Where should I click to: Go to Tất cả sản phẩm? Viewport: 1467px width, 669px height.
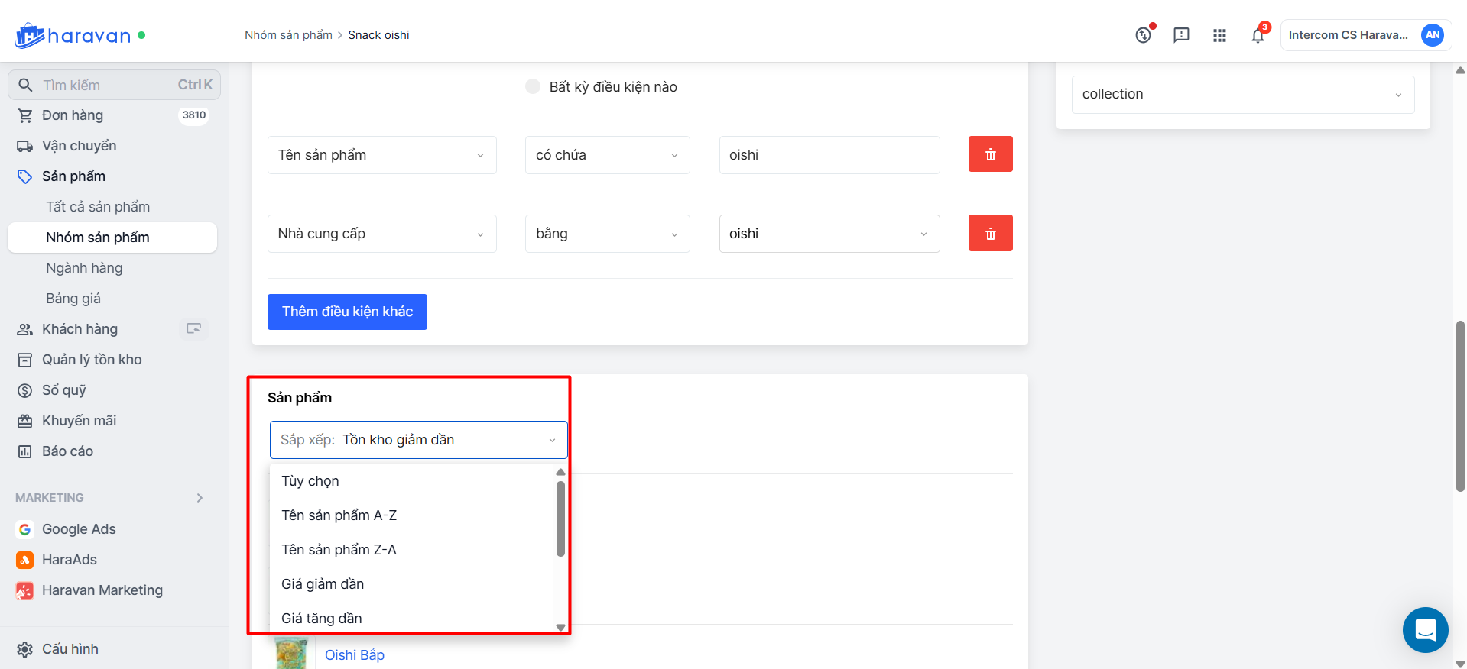pos(98,207)
